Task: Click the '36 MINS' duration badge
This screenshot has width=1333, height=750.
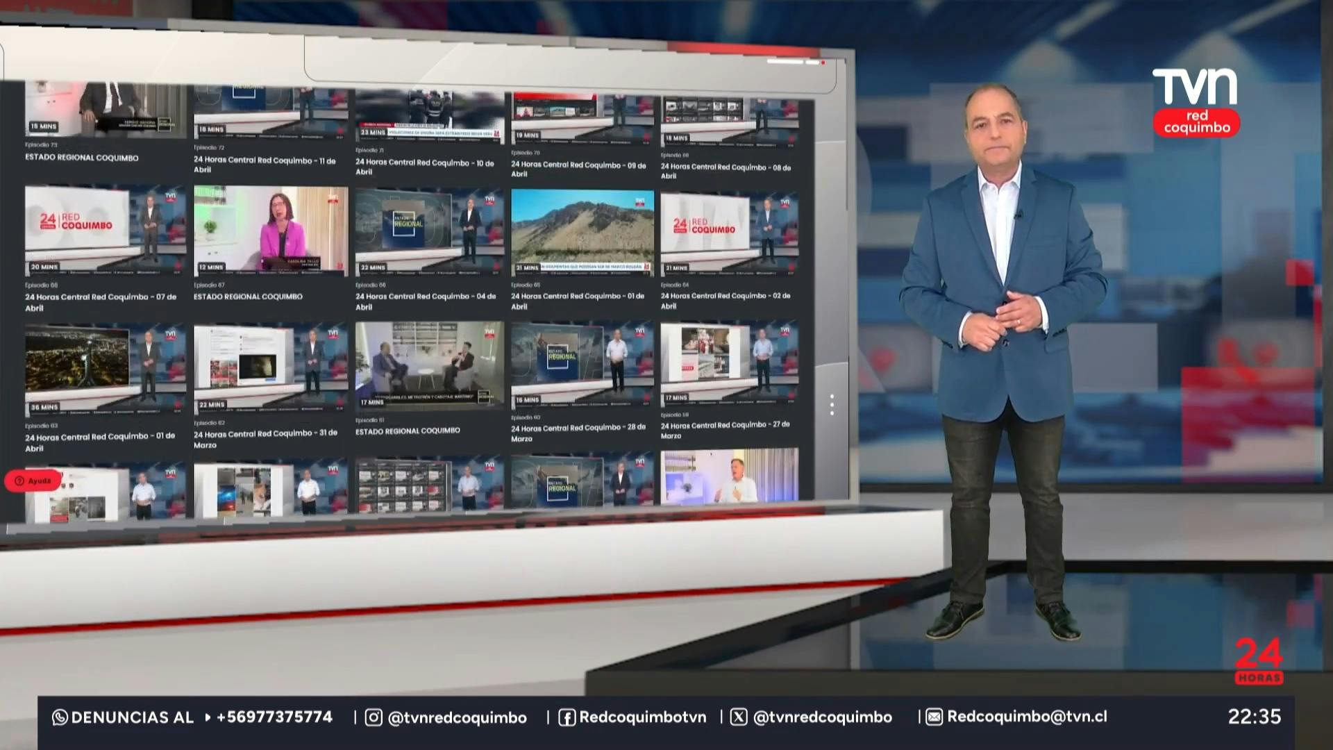Action: click(44, 407)
